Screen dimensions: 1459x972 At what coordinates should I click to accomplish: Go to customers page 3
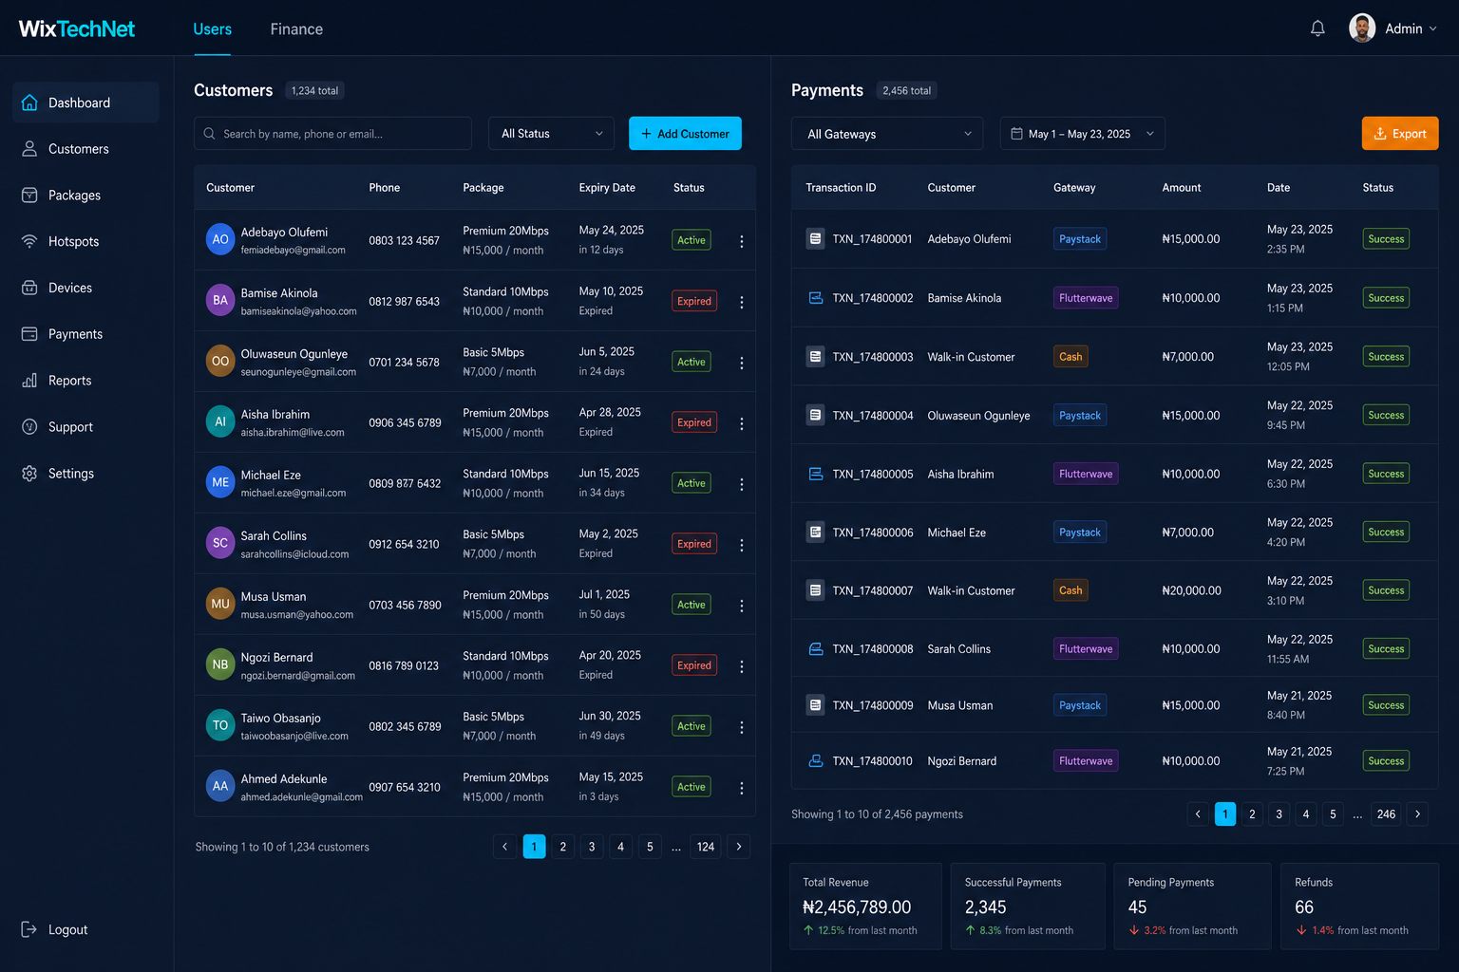(592, 847)
